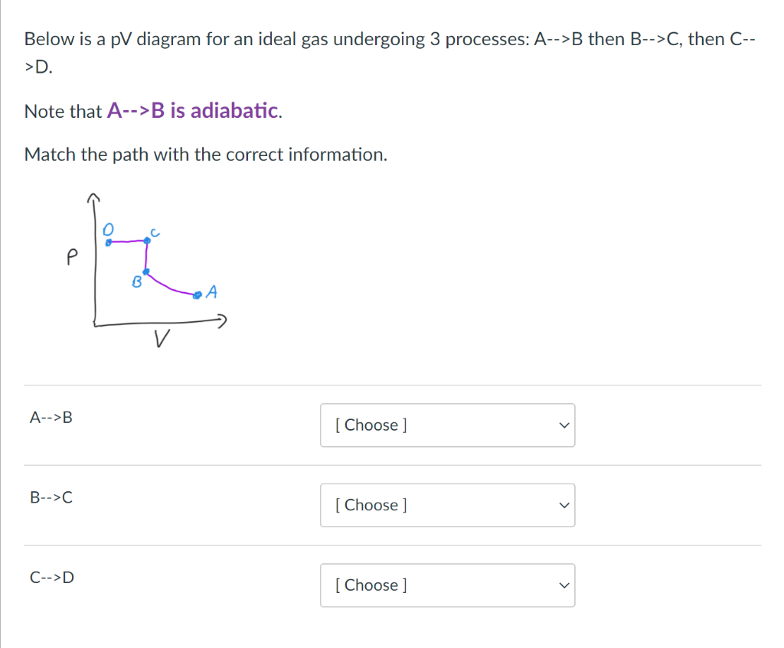Open the A-->B answer dropdown
The height and width of the screenshot is (648, 784).
[x=447, y=425]
